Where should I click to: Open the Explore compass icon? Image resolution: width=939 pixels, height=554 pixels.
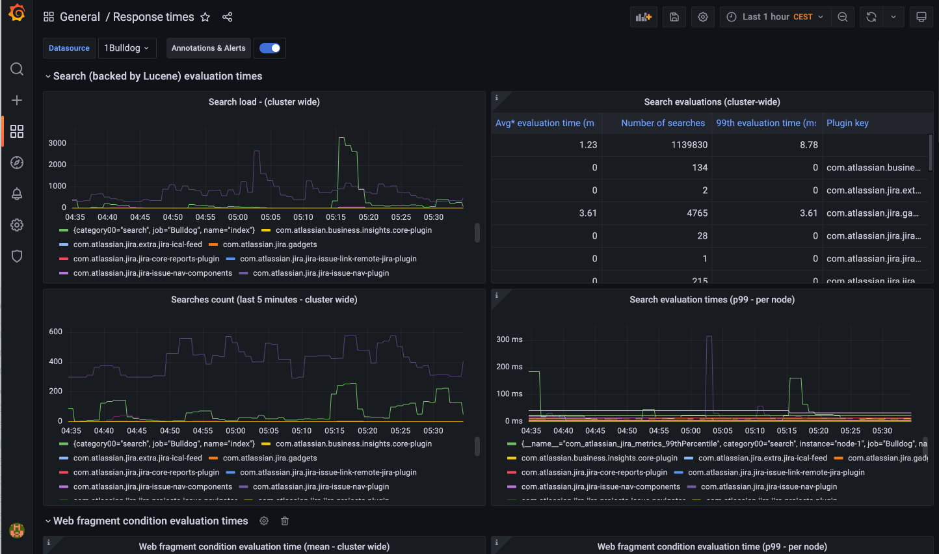pos(17,163)
